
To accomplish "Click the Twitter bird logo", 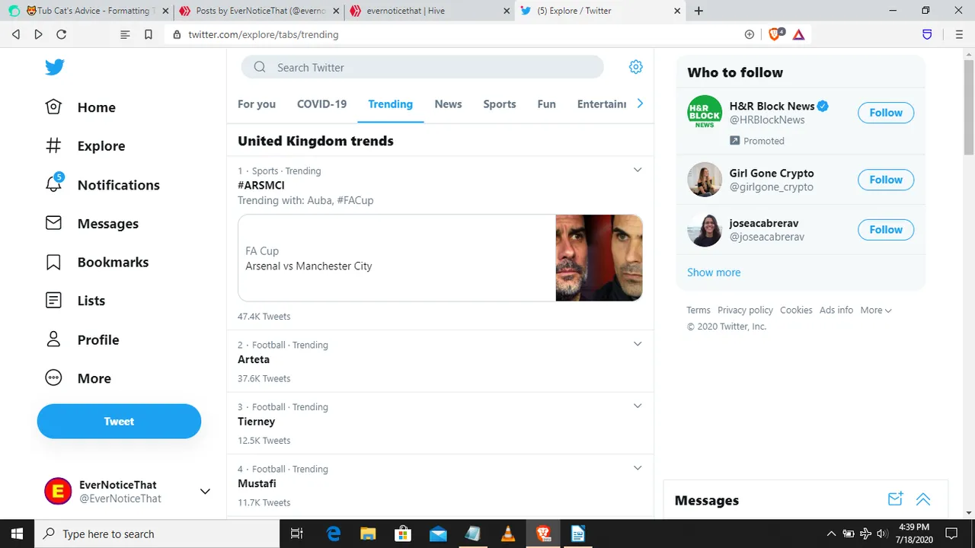I will pyautogui.click(x=54, y=67).
